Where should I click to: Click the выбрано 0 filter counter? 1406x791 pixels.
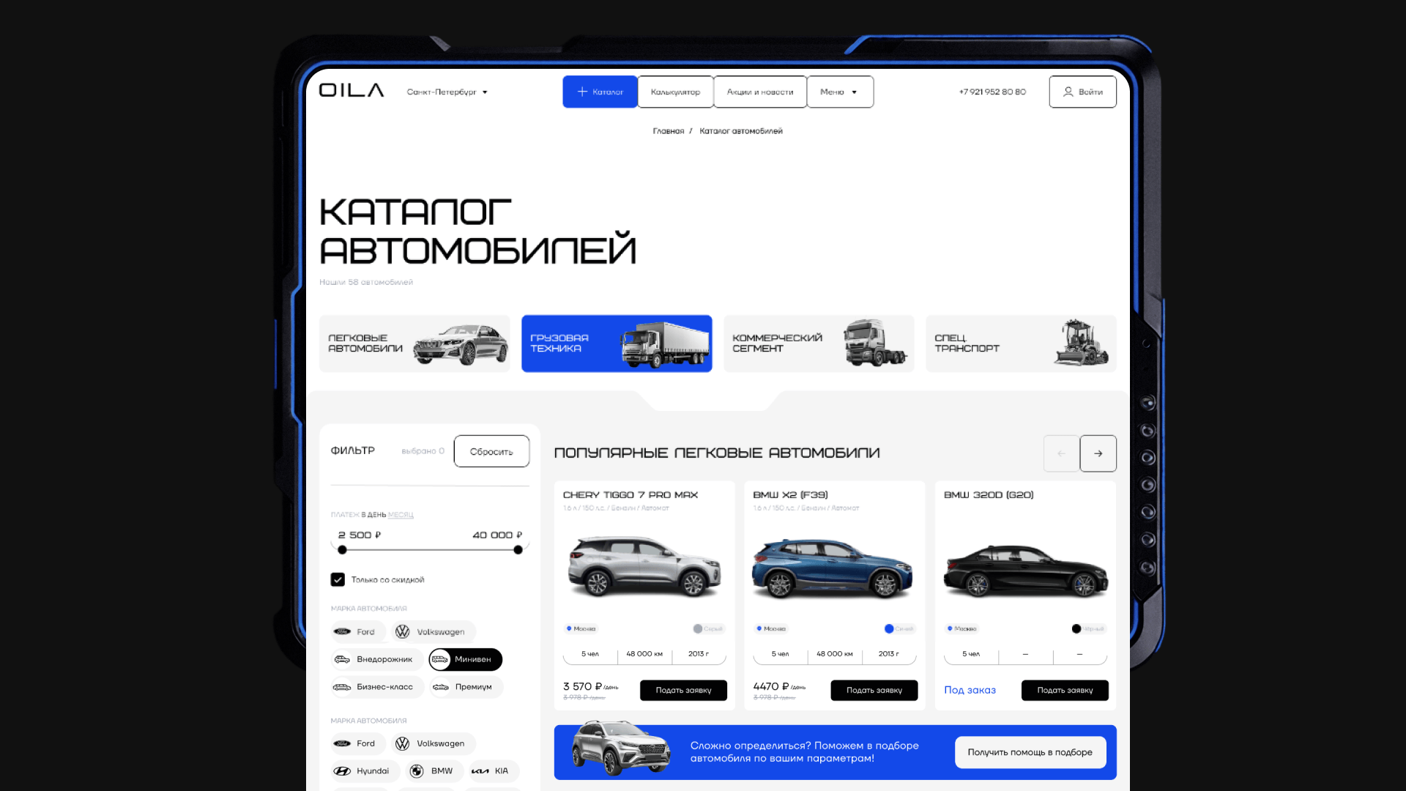click(x=423, y=451)
